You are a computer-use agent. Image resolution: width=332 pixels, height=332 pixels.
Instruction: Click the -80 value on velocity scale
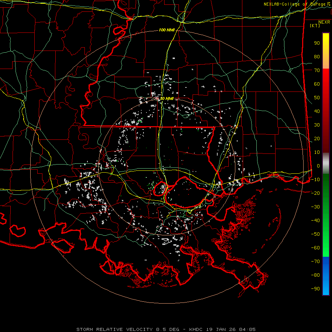(x=315, y=275)
